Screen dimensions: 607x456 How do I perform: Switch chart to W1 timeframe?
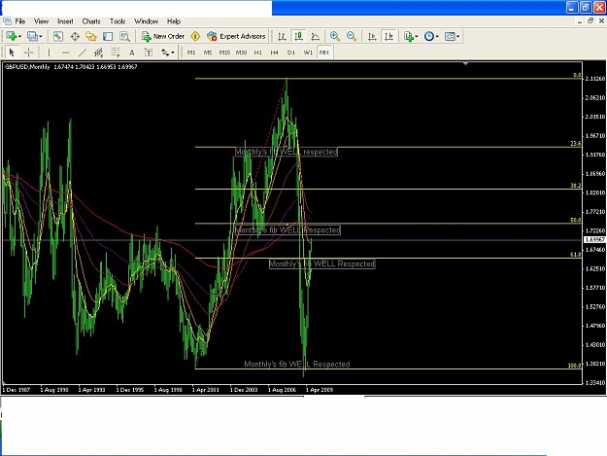pyautogui.click(x=308, y=53)
